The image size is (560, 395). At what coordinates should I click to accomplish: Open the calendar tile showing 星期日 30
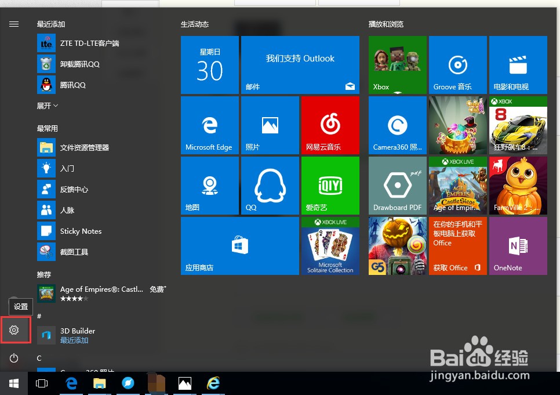point(210,65)
